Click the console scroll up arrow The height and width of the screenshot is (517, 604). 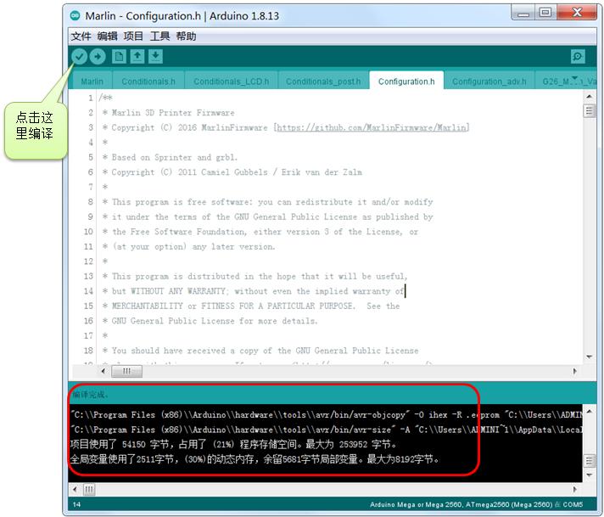[x=590, y=412]
